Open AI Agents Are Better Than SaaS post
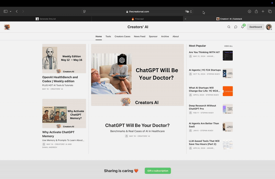275x179 pixels. coord(204,125)
